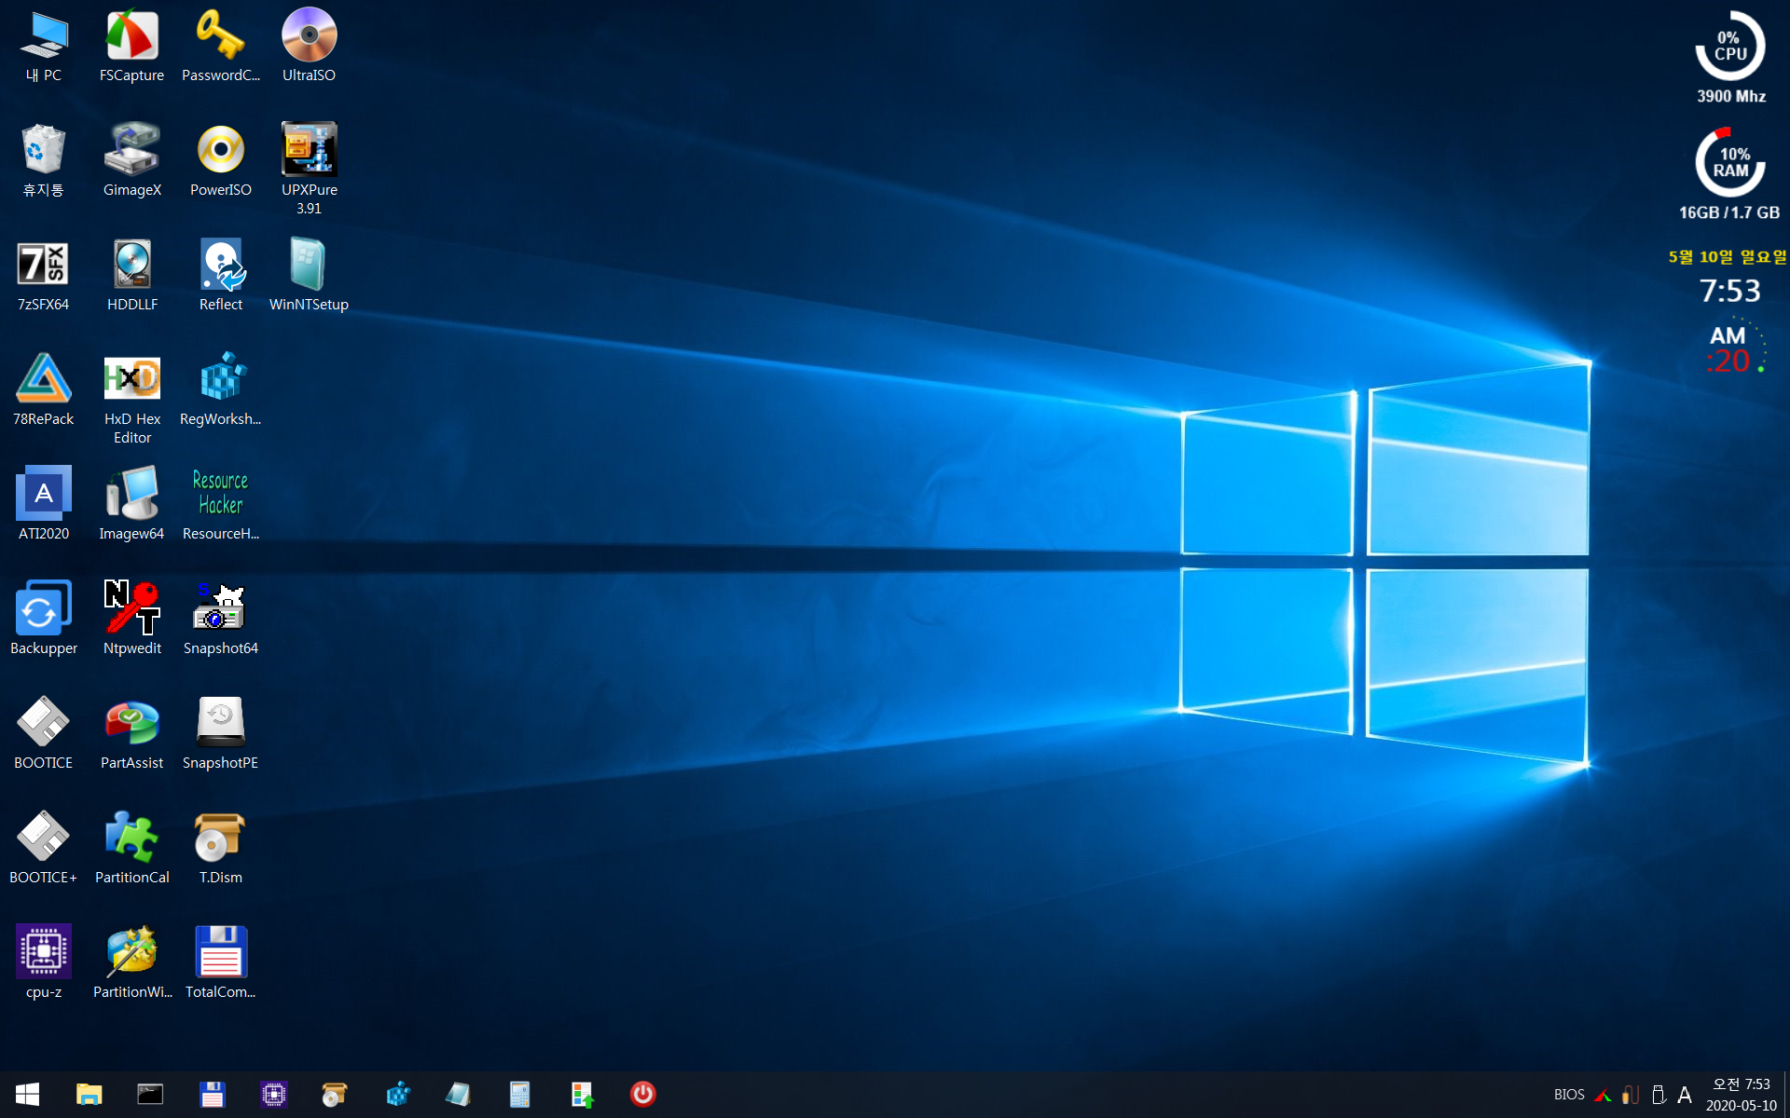The height and width of the screenshot is (1118, 1790).
Task: Click the red FSCapture tray icon
Action: (1604, 1095)
